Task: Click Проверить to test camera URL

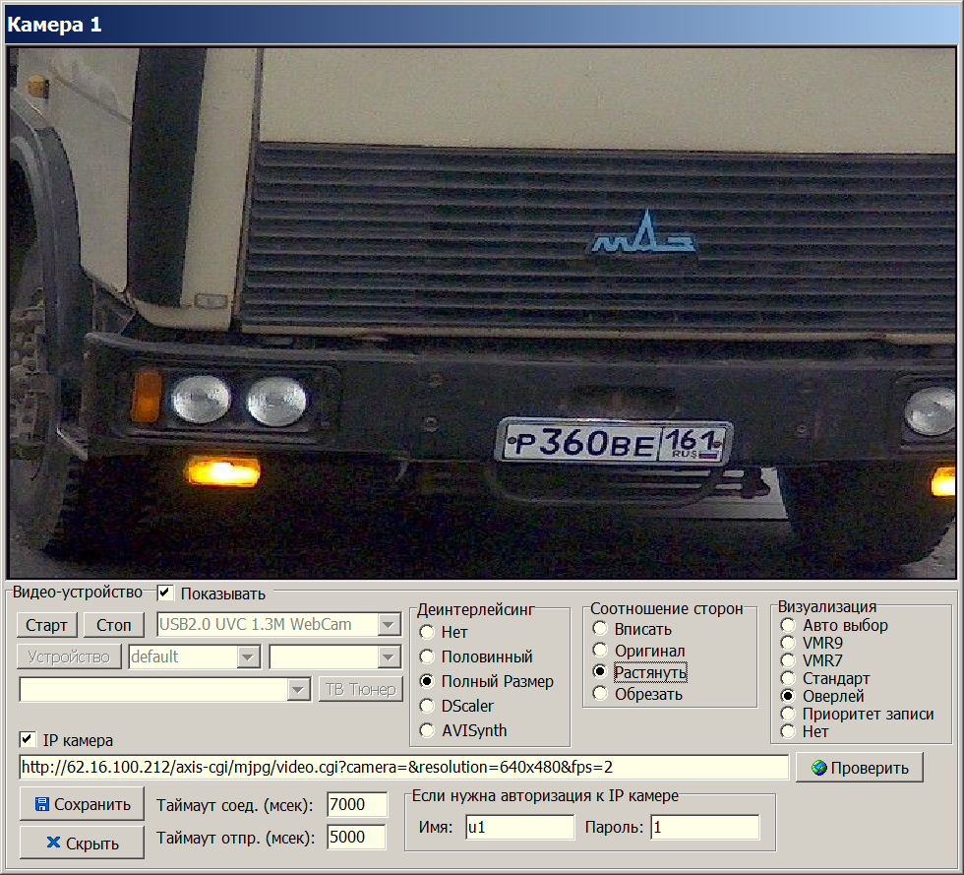Action: pos(860,768)
